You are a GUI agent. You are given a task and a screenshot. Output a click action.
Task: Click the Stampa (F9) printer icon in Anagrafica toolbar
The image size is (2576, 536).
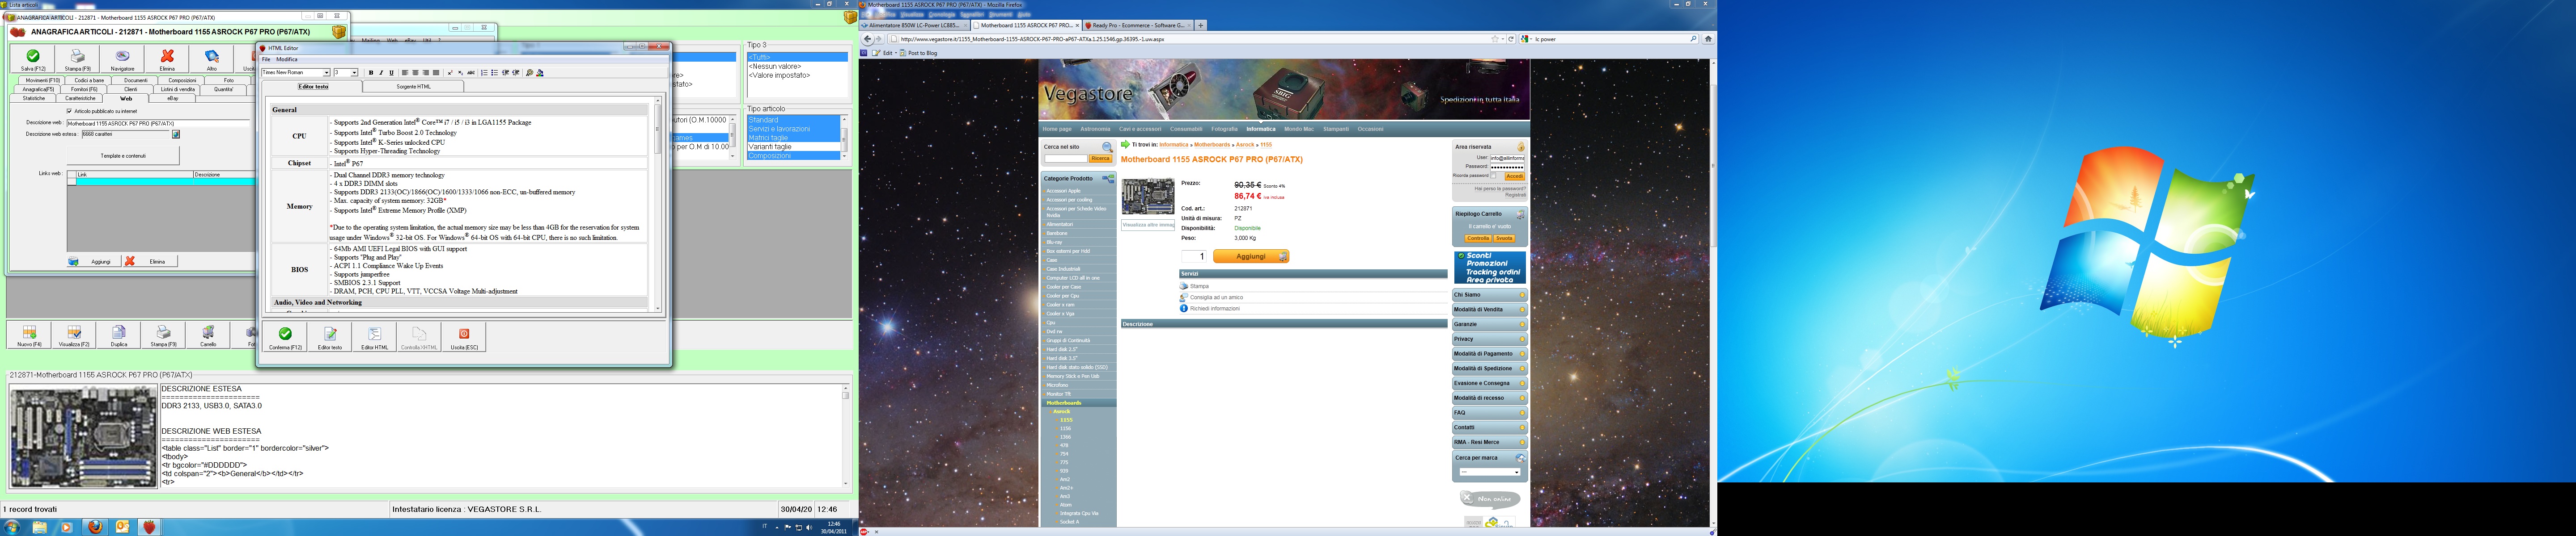pos(78,60)
